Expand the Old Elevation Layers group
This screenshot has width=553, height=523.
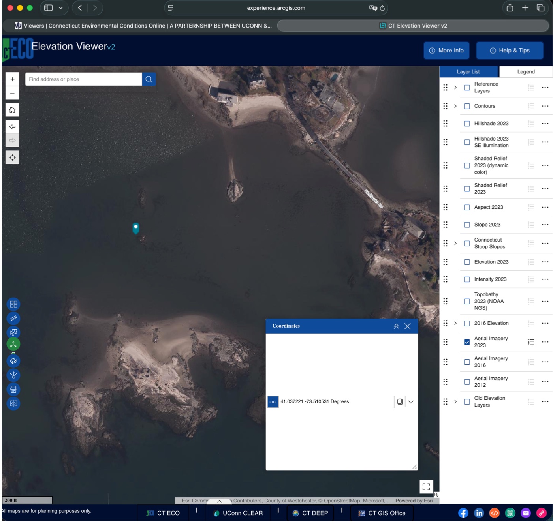point(455,402)
